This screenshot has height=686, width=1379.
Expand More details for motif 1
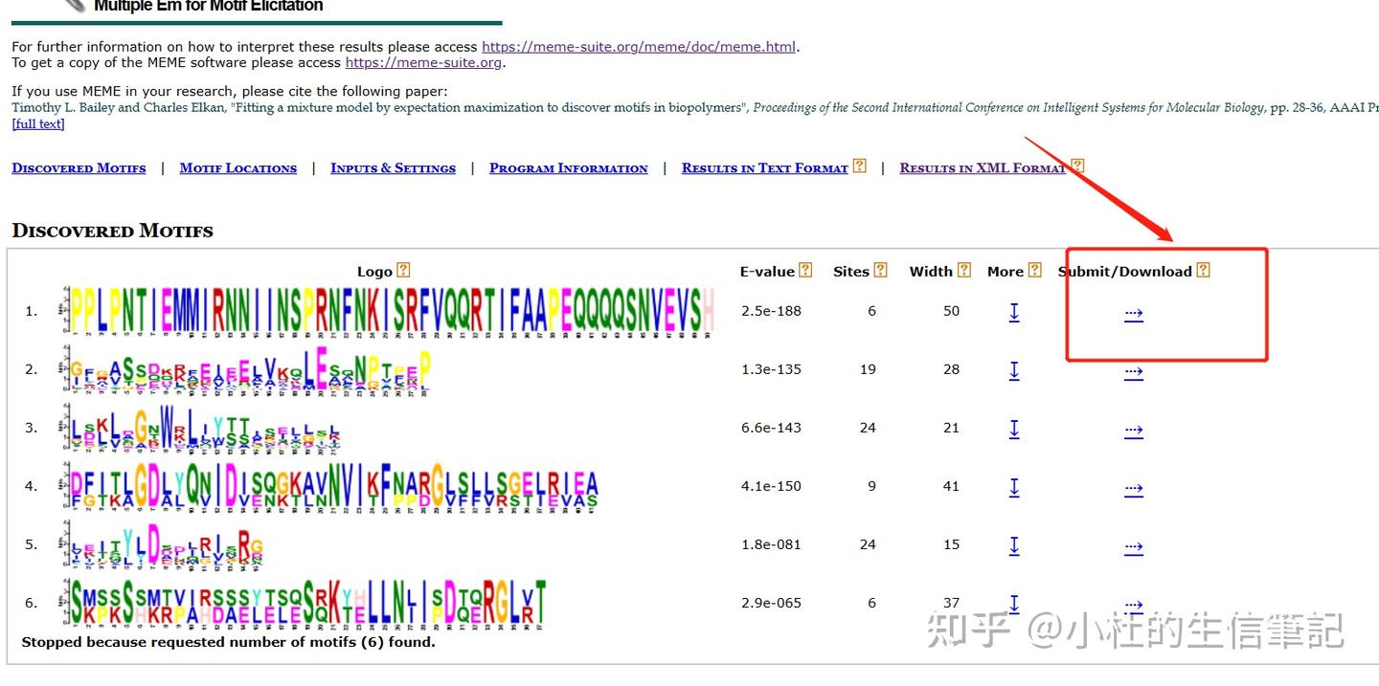(x=1014, y=314)
